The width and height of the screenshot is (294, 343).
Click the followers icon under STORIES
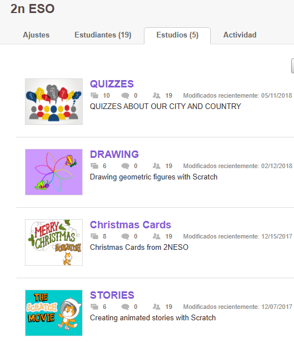click(x=156, y=307)
